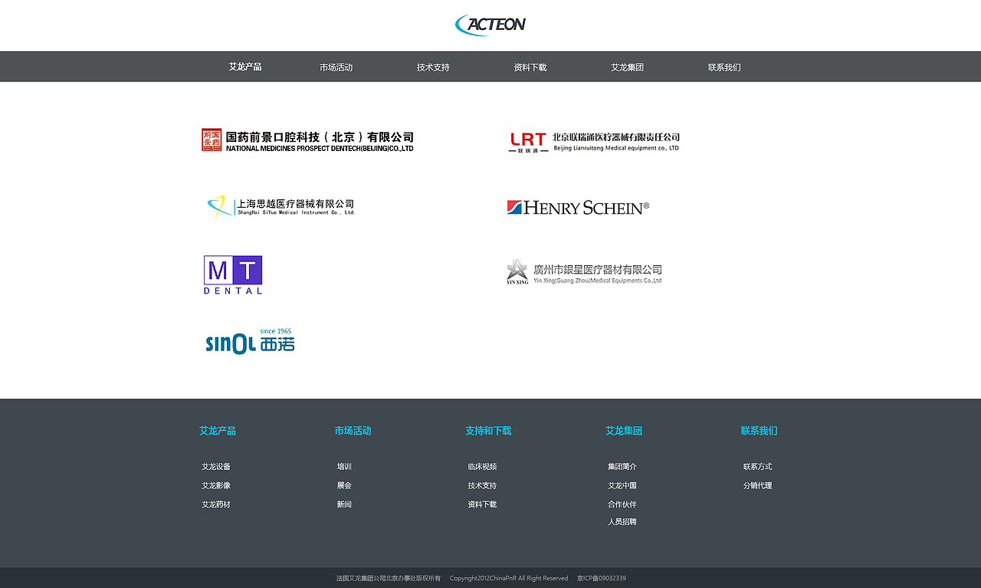Go to 联系方式 in the footer
981x588 pixels.
point(758,467)
